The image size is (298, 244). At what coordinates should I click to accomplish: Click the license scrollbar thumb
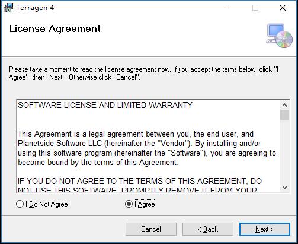point(284,115)
